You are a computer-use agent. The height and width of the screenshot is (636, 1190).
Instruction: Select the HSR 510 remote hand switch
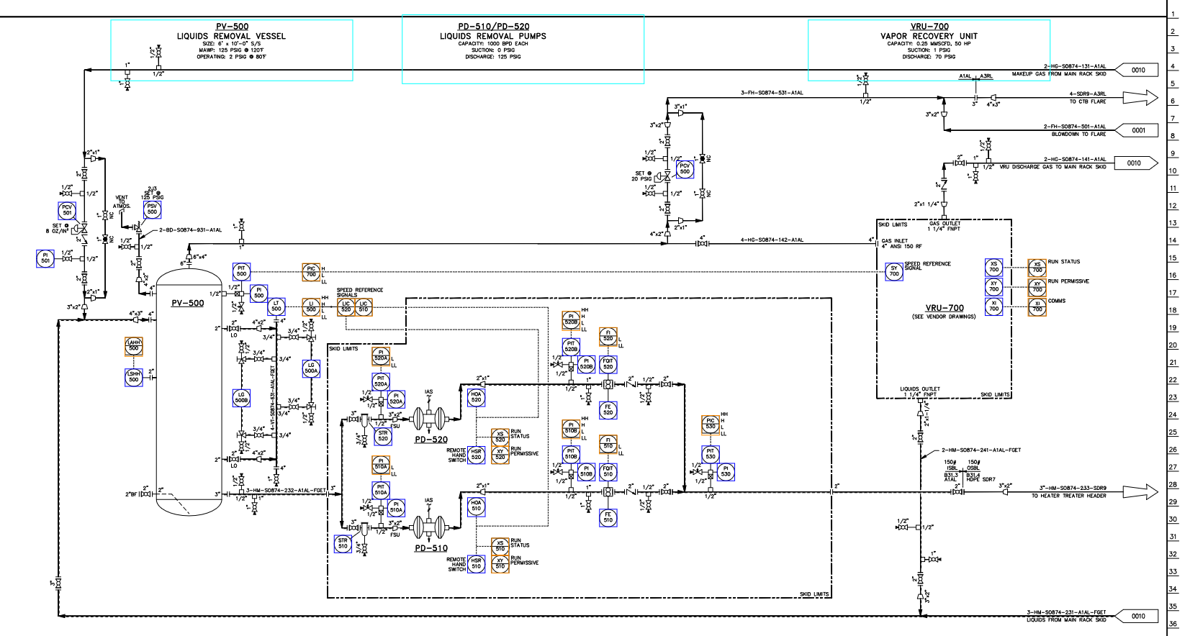476,563
